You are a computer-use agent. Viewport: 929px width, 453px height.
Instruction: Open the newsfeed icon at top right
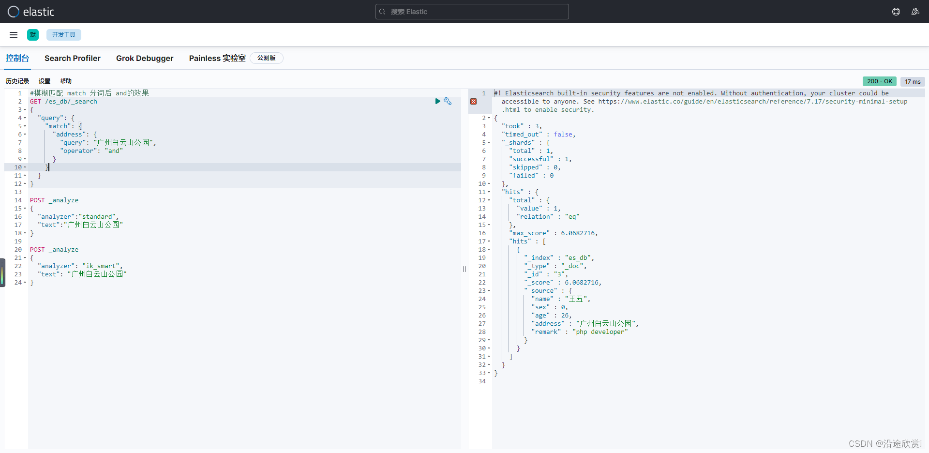[915, 12]
